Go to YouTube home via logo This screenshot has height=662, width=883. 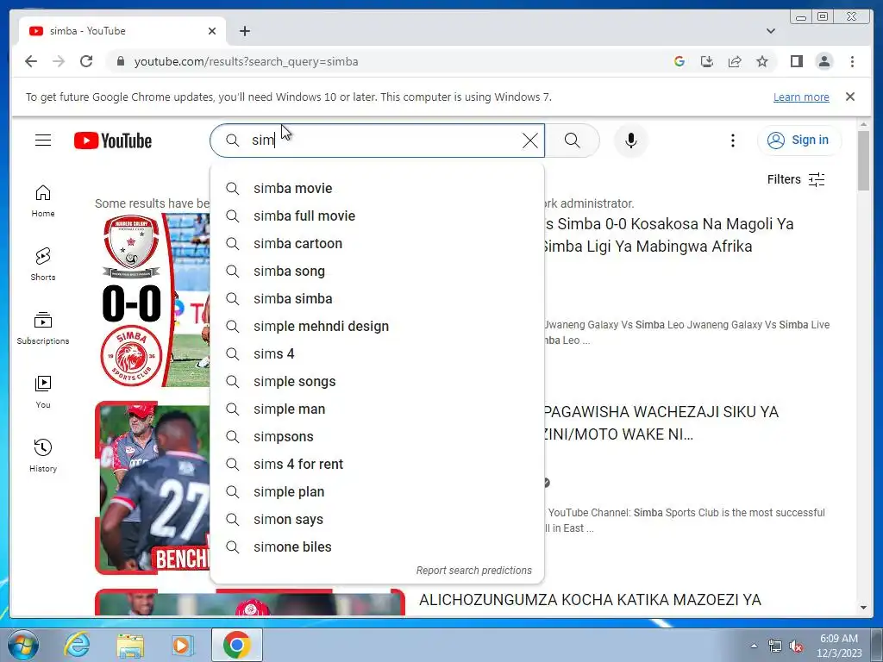(113, 141)
